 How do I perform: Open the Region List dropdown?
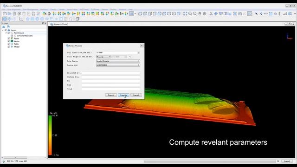pyautogui.click(x=118, y=65)
